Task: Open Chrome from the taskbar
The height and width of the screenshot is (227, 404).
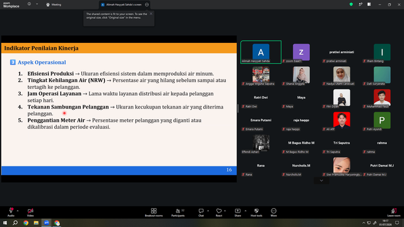Action: point(26,223)
